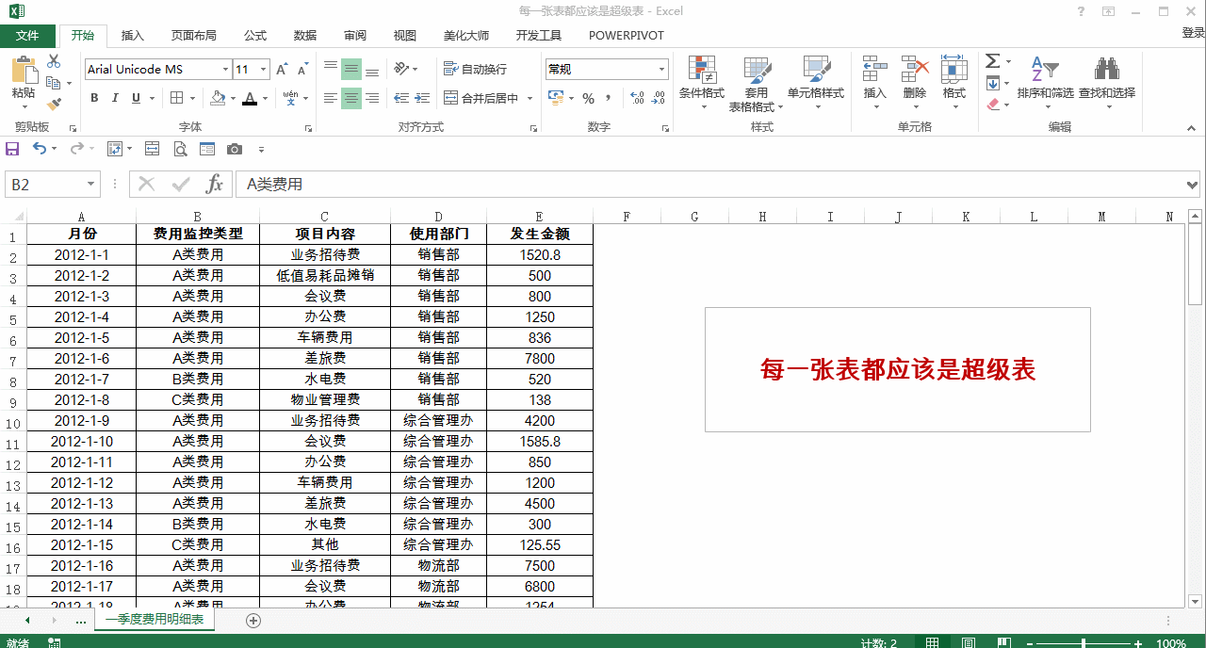Viewport: 1206px width, 648px height.
Task: Click the Cut scissors icon
Action: (54, 61)
